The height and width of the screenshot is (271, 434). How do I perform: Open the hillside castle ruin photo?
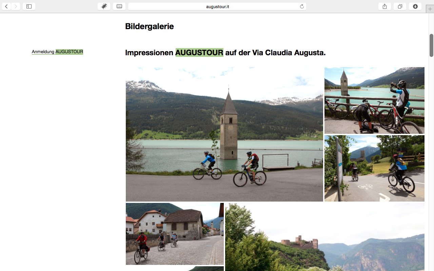point(325,237)
